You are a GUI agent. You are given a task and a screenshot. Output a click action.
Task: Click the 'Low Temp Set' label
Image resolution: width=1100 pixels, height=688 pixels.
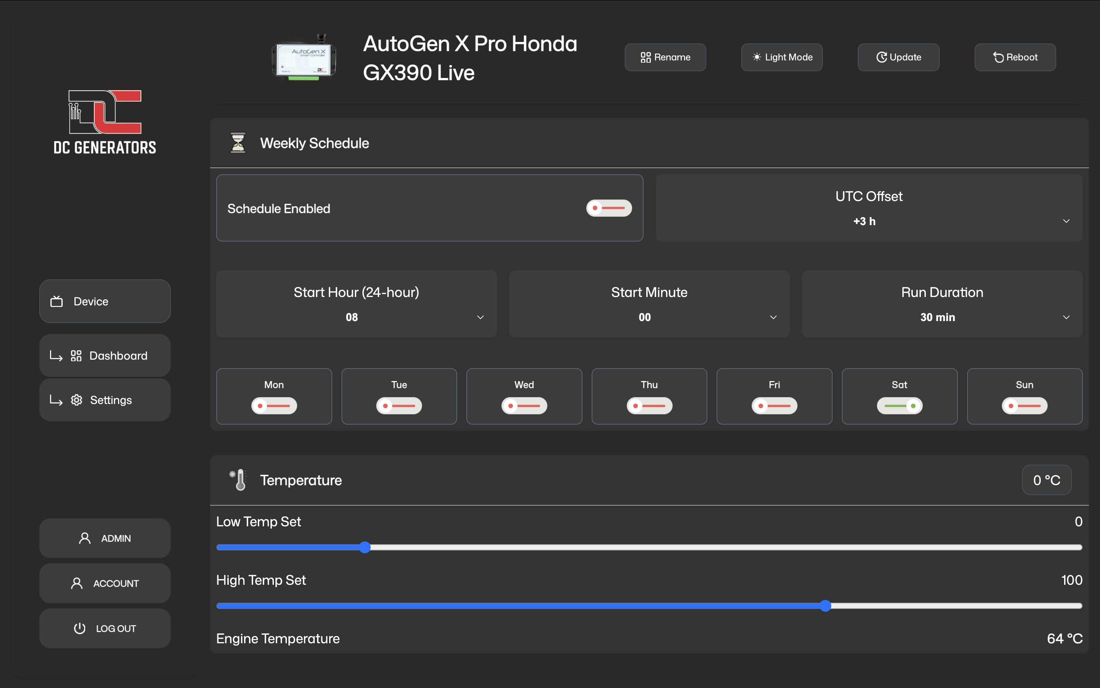click(259, 521)
